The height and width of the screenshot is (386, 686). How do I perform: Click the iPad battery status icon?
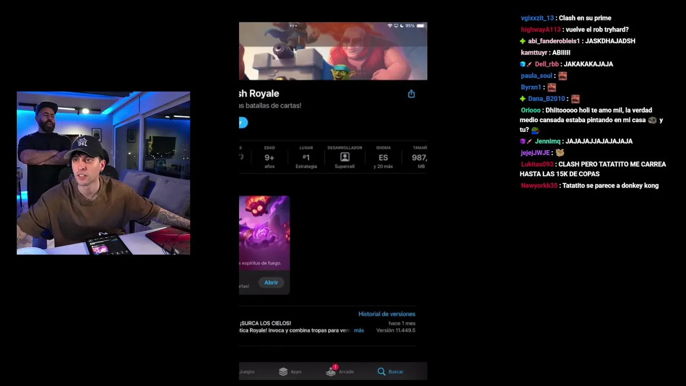[422, 25]
